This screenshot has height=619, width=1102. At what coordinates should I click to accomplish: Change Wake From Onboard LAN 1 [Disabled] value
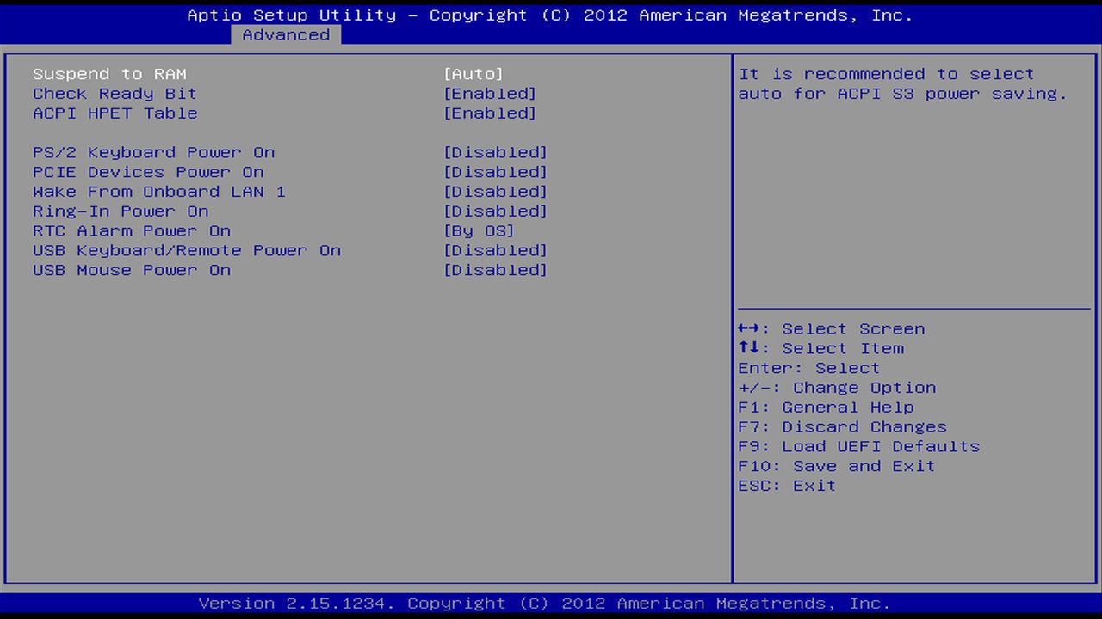click(495, 192)
